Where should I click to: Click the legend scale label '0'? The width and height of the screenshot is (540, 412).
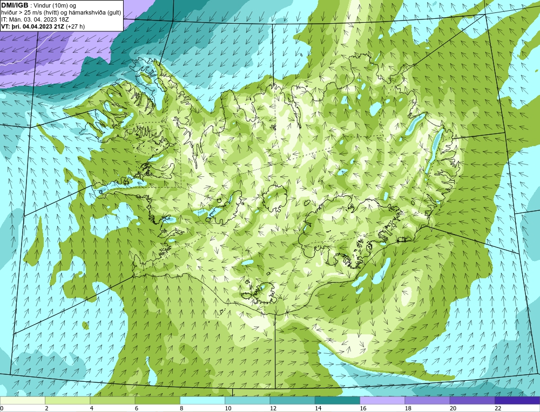click(2, 408)
